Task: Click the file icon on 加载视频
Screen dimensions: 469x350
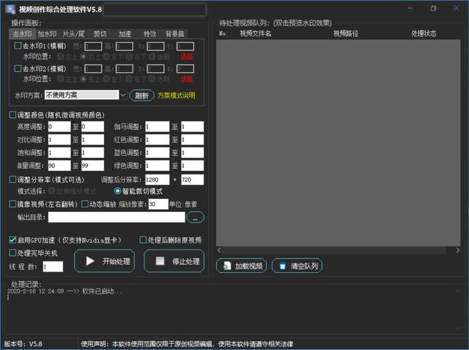Action: point(227,266)
